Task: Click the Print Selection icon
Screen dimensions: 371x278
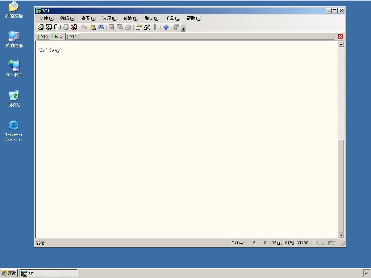Action: point(120,27)
